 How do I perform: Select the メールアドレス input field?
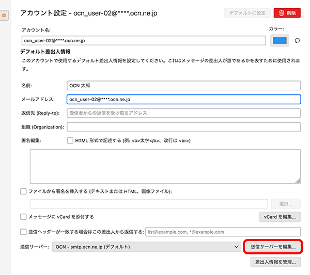click(x=183, y=99)
